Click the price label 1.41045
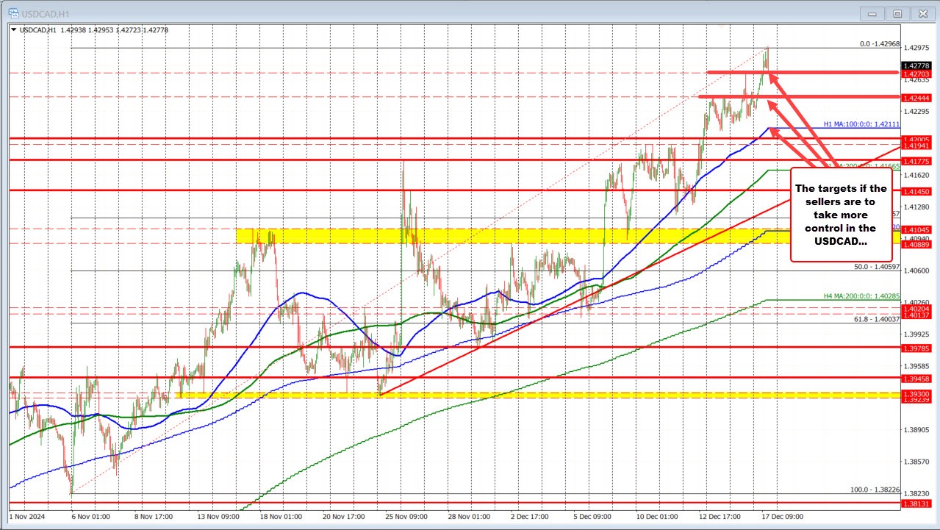Viewport: 940px width, 530px height. [x=918, y=229]
